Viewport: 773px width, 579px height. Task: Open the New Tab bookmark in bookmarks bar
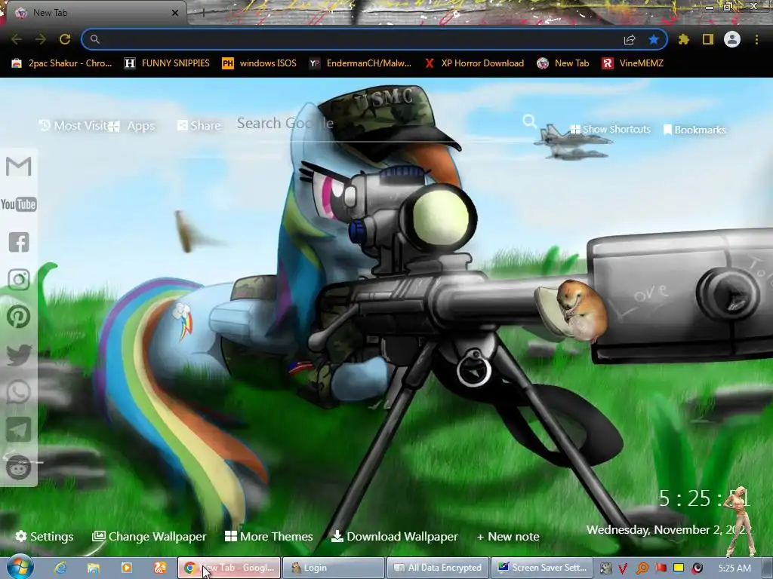[x=562, y=63]
